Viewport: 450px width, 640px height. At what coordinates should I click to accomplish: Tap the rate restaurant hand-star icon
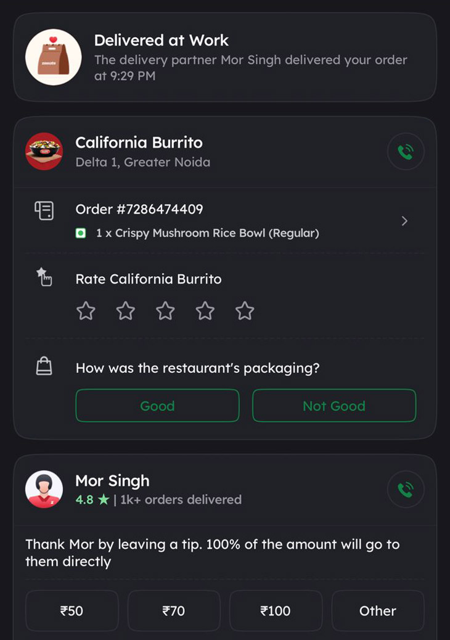click(x=44, y=277)
